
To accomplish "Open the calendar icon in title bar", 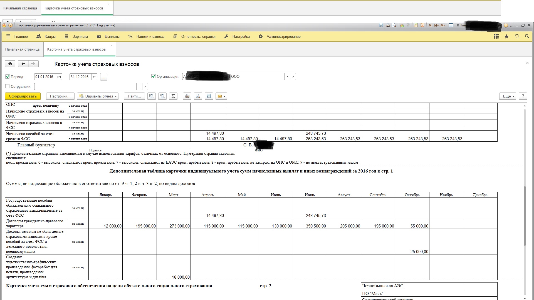I will (x=422, y=25).
